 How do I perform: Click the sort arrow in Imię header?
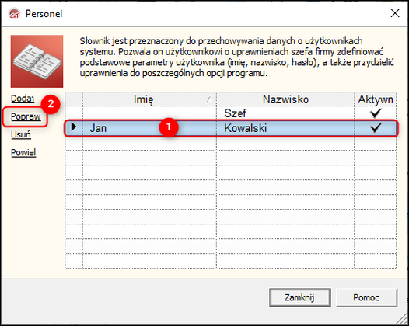click(209, 99)
